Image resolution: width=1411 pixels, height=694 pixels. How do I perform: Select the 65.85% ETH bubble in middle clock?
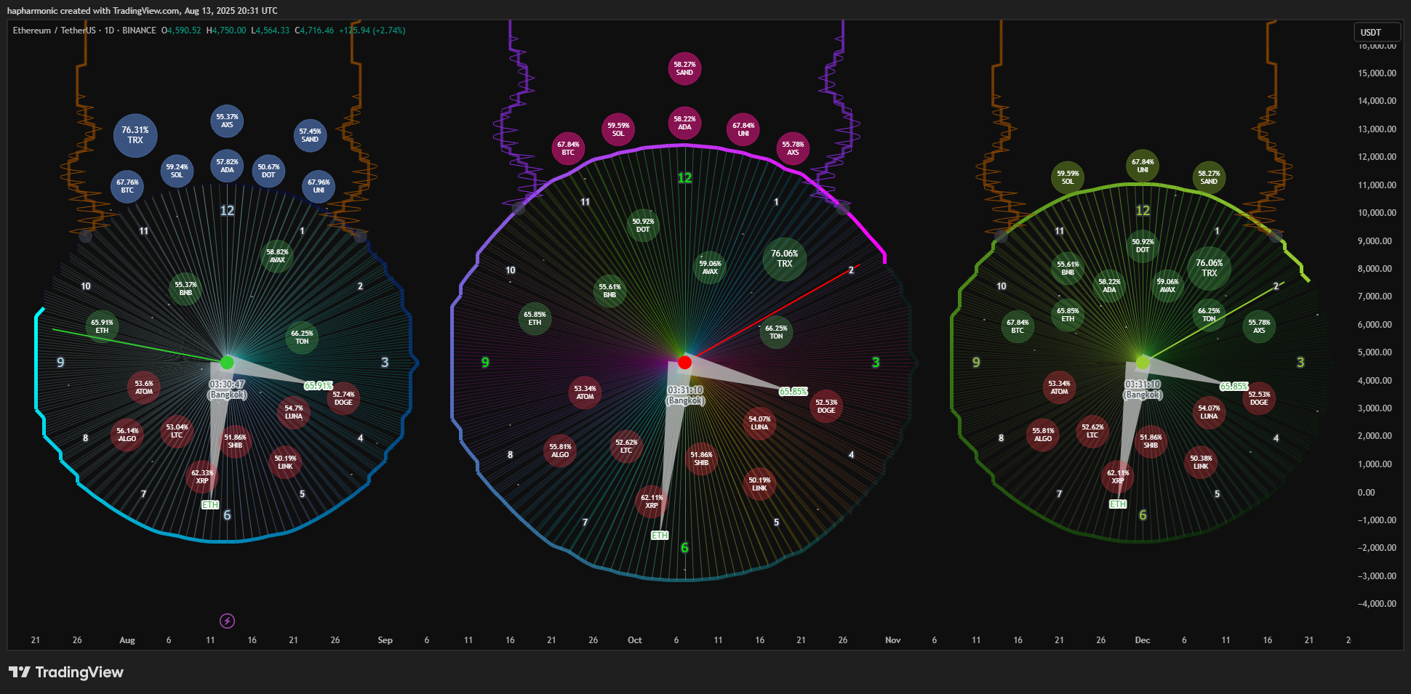tap(535, 318)
